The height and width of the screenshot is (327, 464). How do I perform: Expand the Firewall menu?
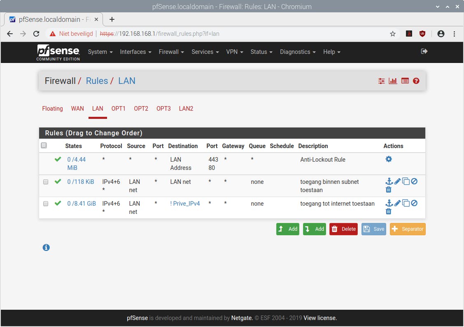pyautogui.click(x=171, y=52)
